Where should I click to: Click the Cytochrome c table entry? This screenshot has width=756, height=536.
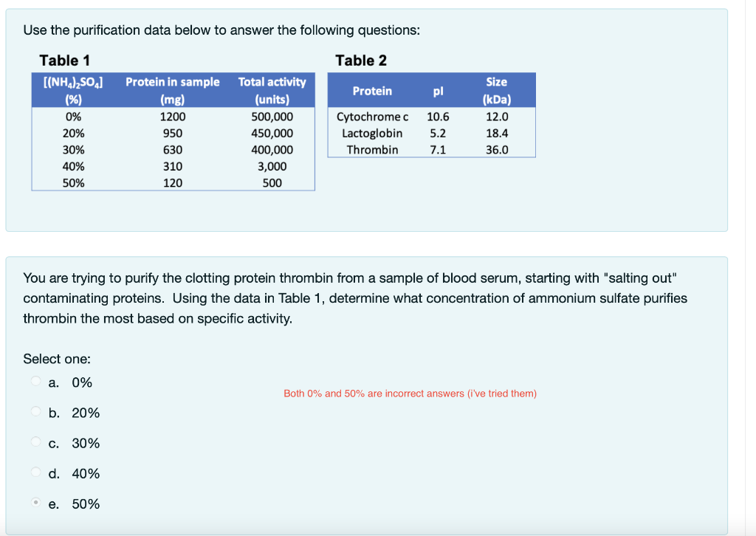pos(372,117)
